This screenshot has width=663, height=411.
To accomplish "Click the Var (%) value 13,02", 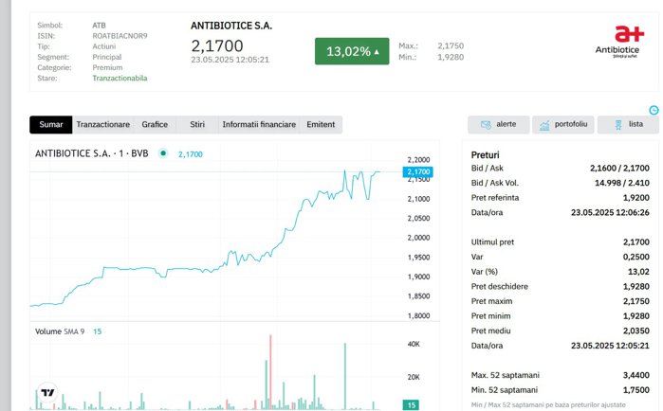I will [638, 272].
